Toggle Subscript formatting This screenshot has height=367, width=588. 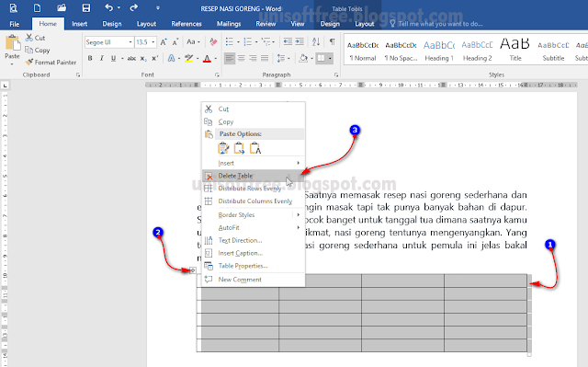[143, 58]
